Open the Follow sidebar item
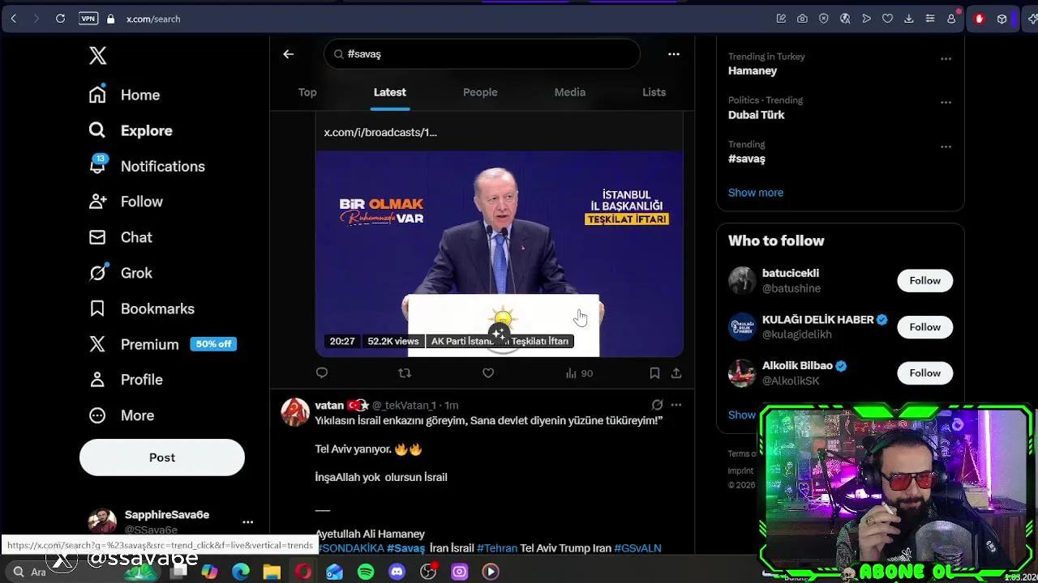The height and width of the screenshot is (583, 1038). 126,202
